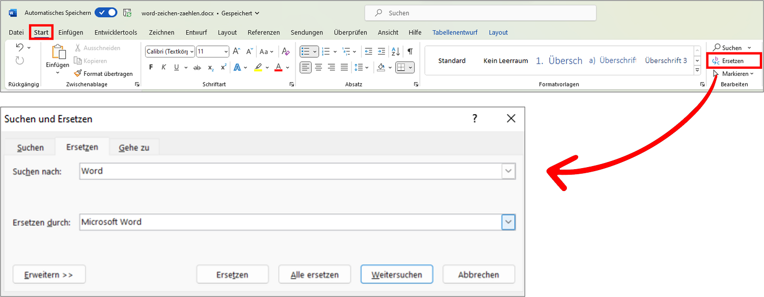Click the Suchen nach input field
Image resolution: width=764 pixels, height=297 pixels.
pyautogui.click(x=291, y=172)
